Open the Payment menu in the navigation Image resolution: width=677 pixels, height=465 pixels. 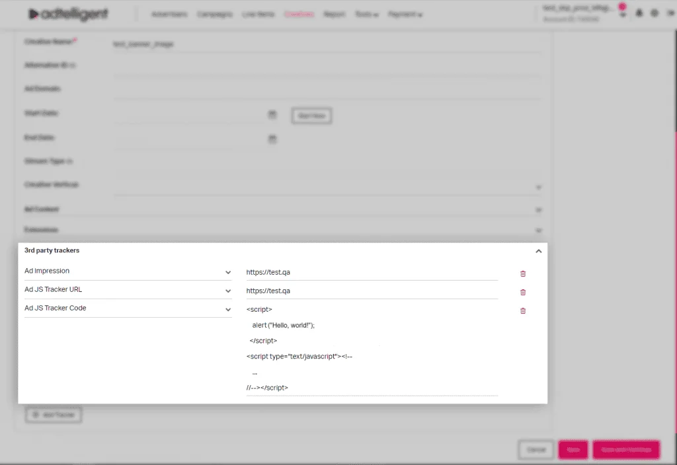(405, 15)
